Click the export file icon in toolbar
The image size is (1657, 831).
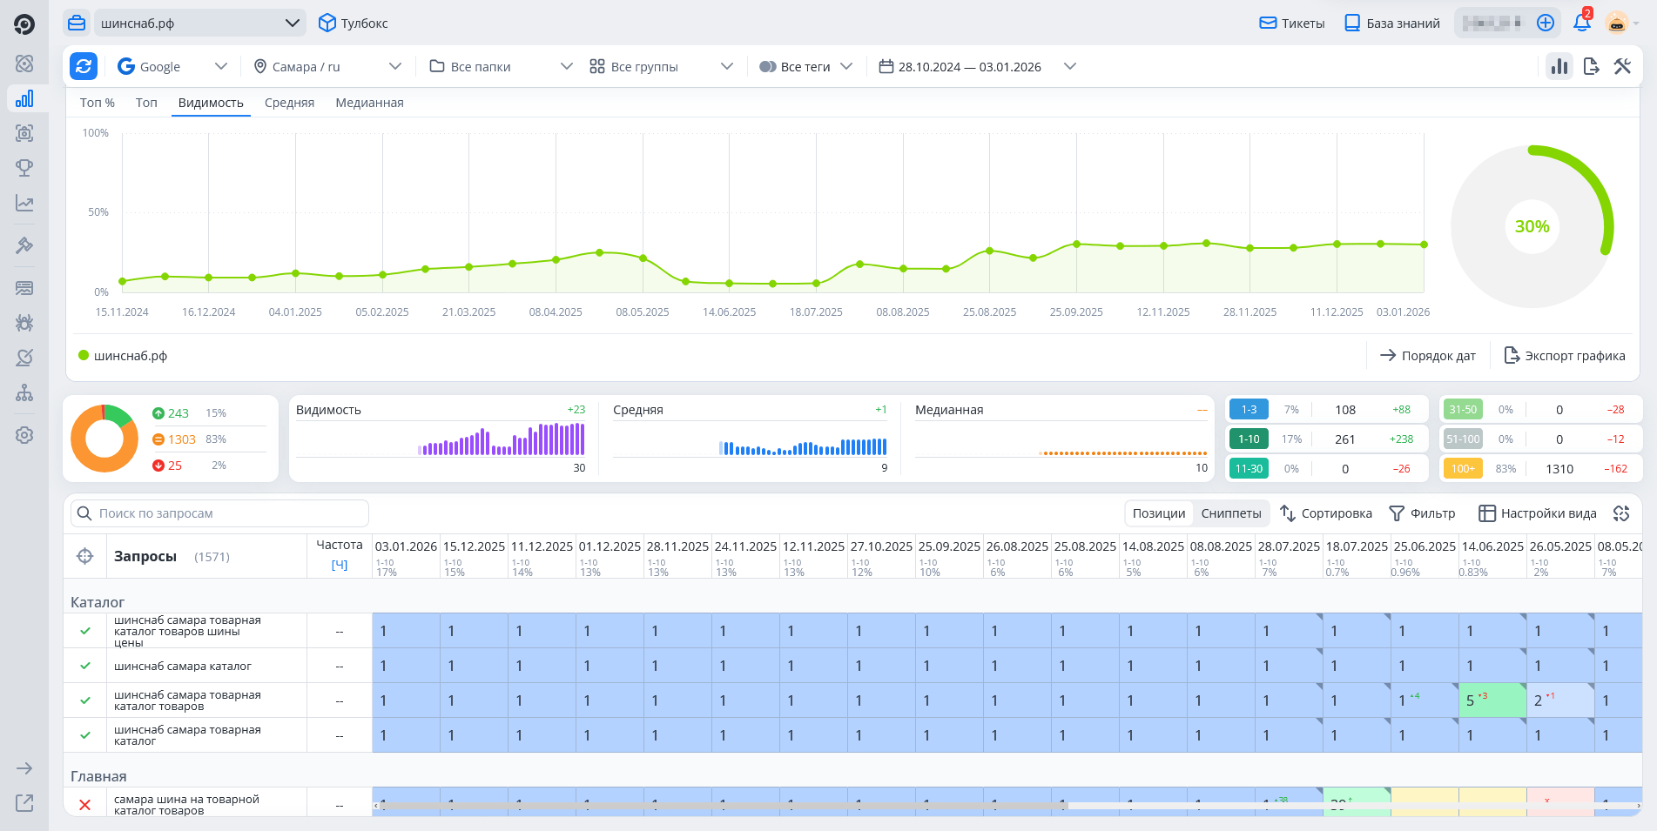(1591, 66)
